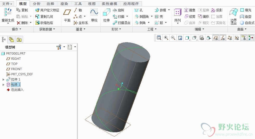Click the Offset (偏移) tool
Screen dimensions: 255x139
click(203, 17)
